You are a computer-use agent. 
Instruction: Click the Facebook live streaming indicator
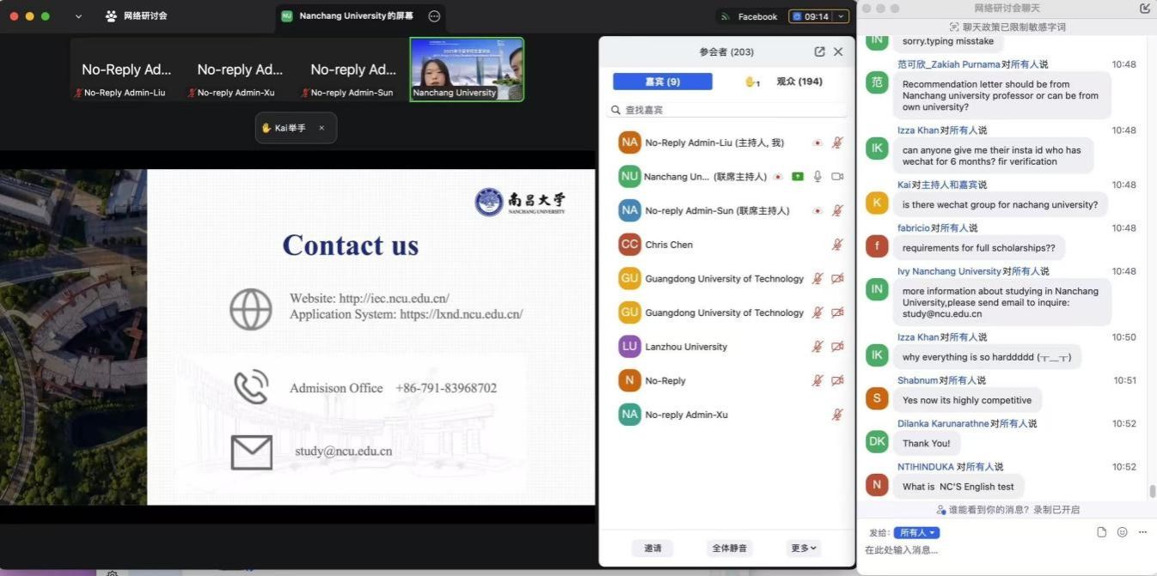point(749,16)
